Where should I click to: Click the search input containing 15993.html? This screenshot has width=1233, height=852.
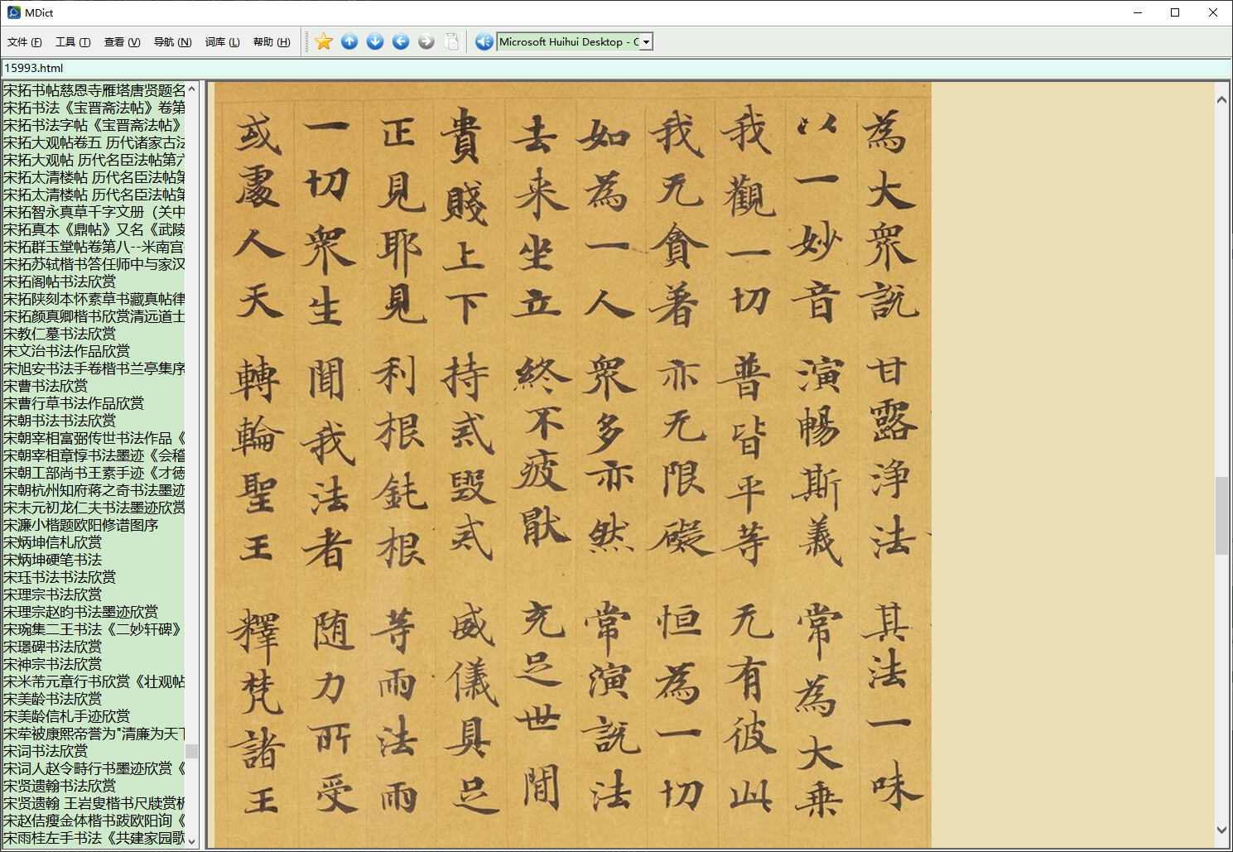(616, 68)
